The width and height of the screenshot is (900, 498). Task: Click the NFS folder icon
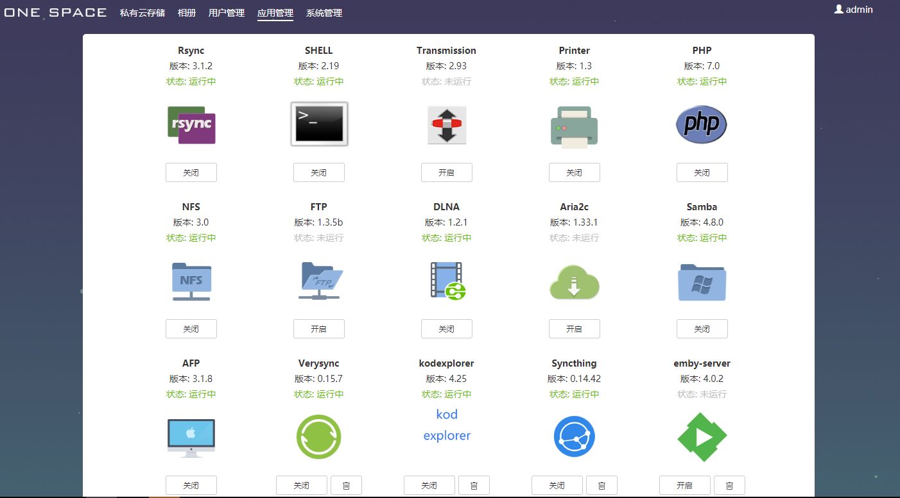pos(191,281)
